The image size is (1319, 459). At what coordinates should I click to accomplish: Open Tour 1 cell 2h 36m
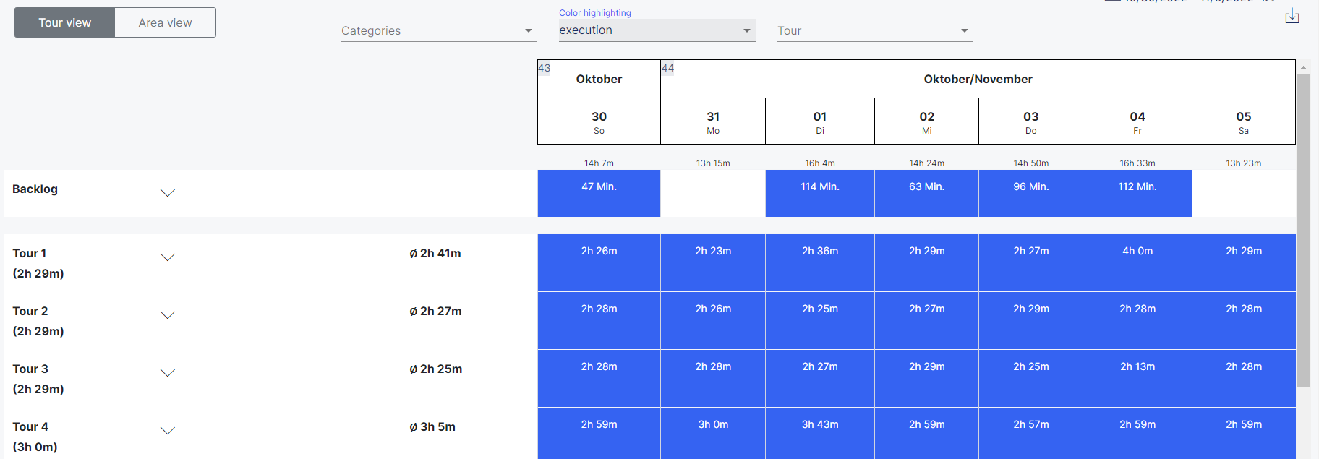820,262
